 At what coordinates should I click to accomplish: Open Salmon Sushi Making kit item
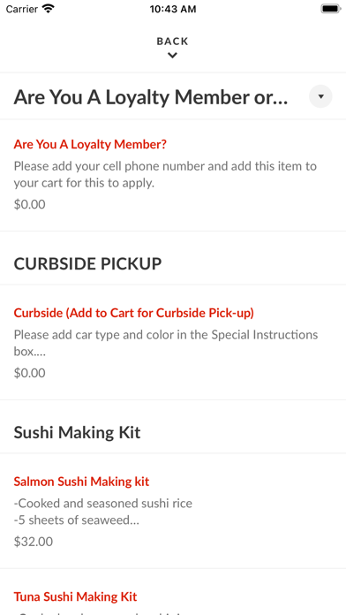[x=173, y=511]
